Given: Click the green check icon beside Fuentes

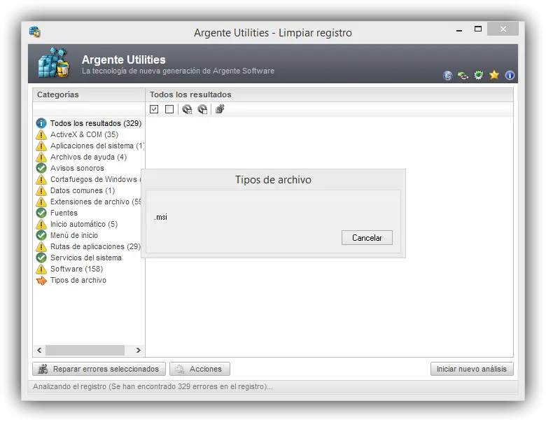Looking at the screenshot, I should pos(41,213).
